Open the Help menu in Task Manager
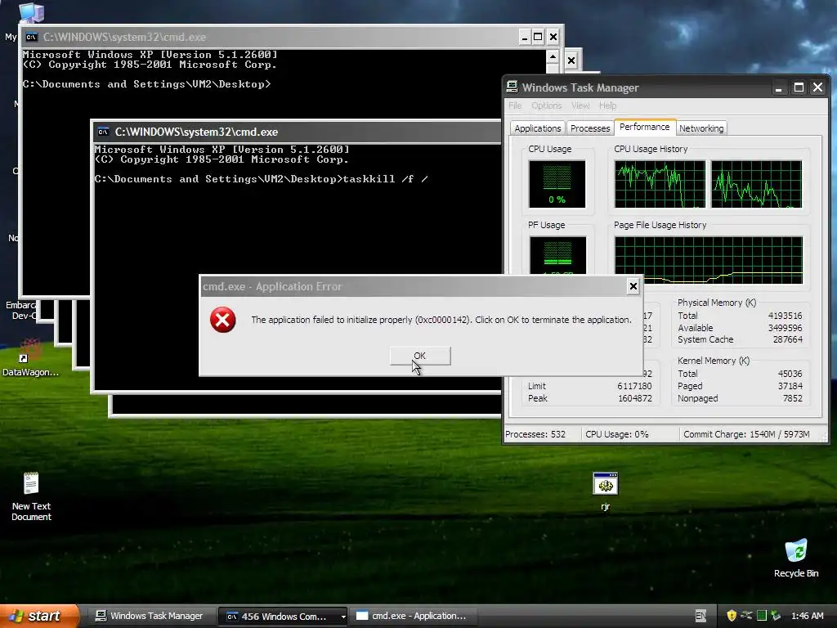The image size is (837, 628). click(x=607, y=105)
